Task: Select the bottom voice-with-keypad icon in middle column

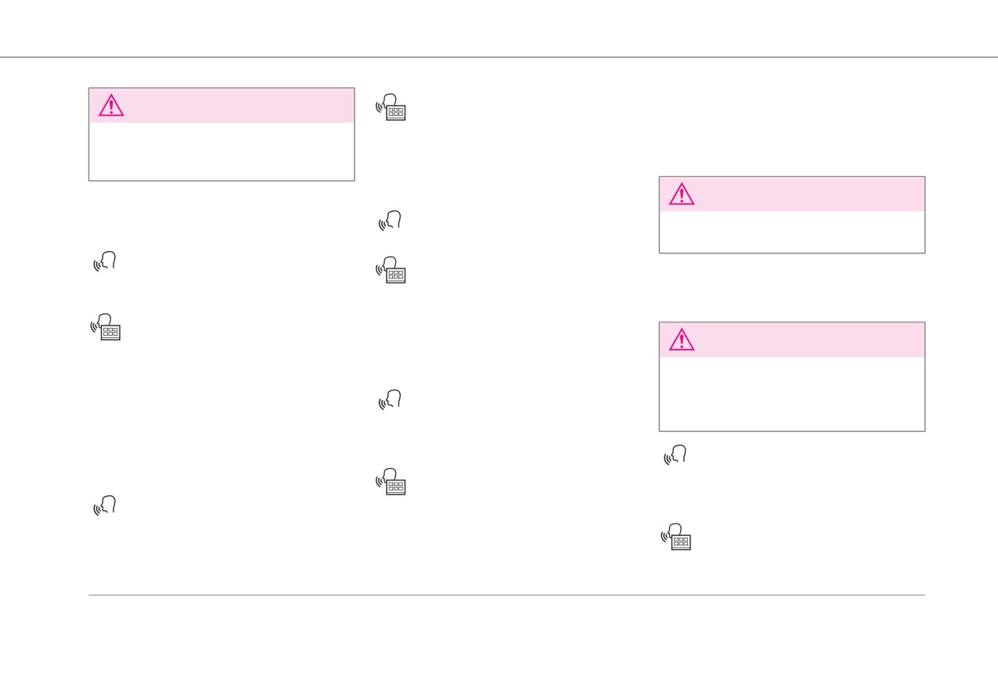Action: click(x=391, y=481)
